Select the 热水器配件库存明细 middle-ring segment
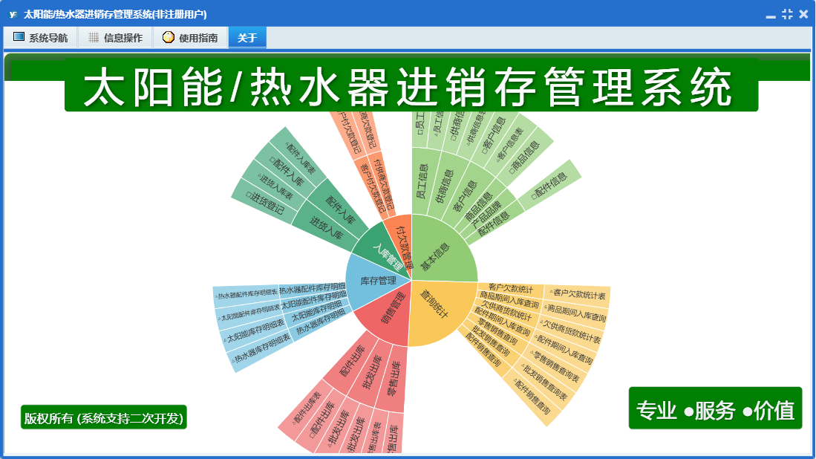Image resolution: width=816 pixels, height=459 pixels. pyautogui.click(x=313, y=287)
